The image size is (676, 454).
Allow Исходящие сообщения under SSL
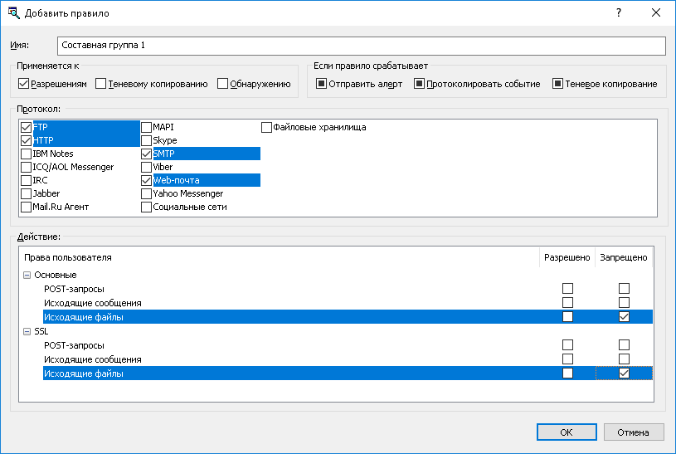click(567, 359)
